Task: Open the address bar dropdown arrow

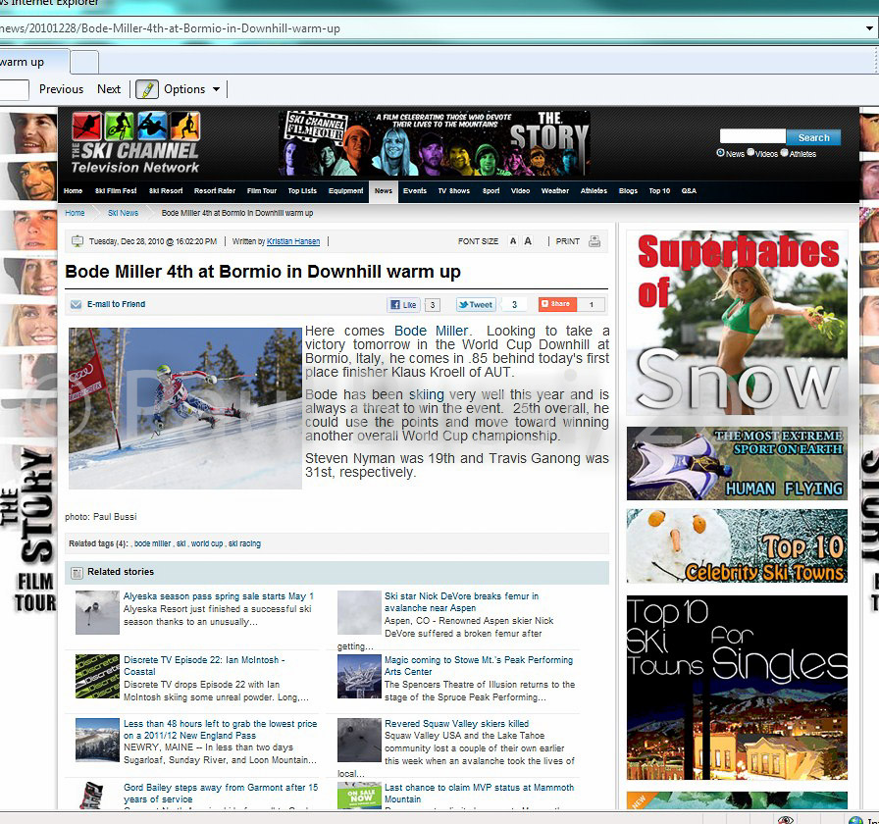Action: pos(869,28)
